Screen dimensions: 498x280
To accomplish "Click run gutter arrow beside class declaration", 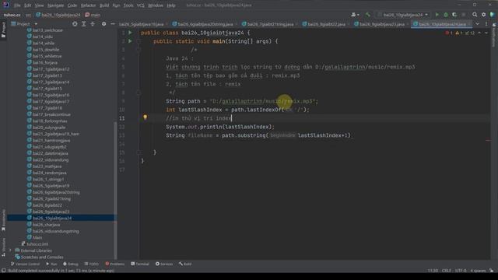I will [130, 33].
